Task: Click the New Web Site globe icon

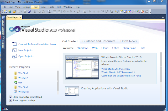Action: pos(10,12)
